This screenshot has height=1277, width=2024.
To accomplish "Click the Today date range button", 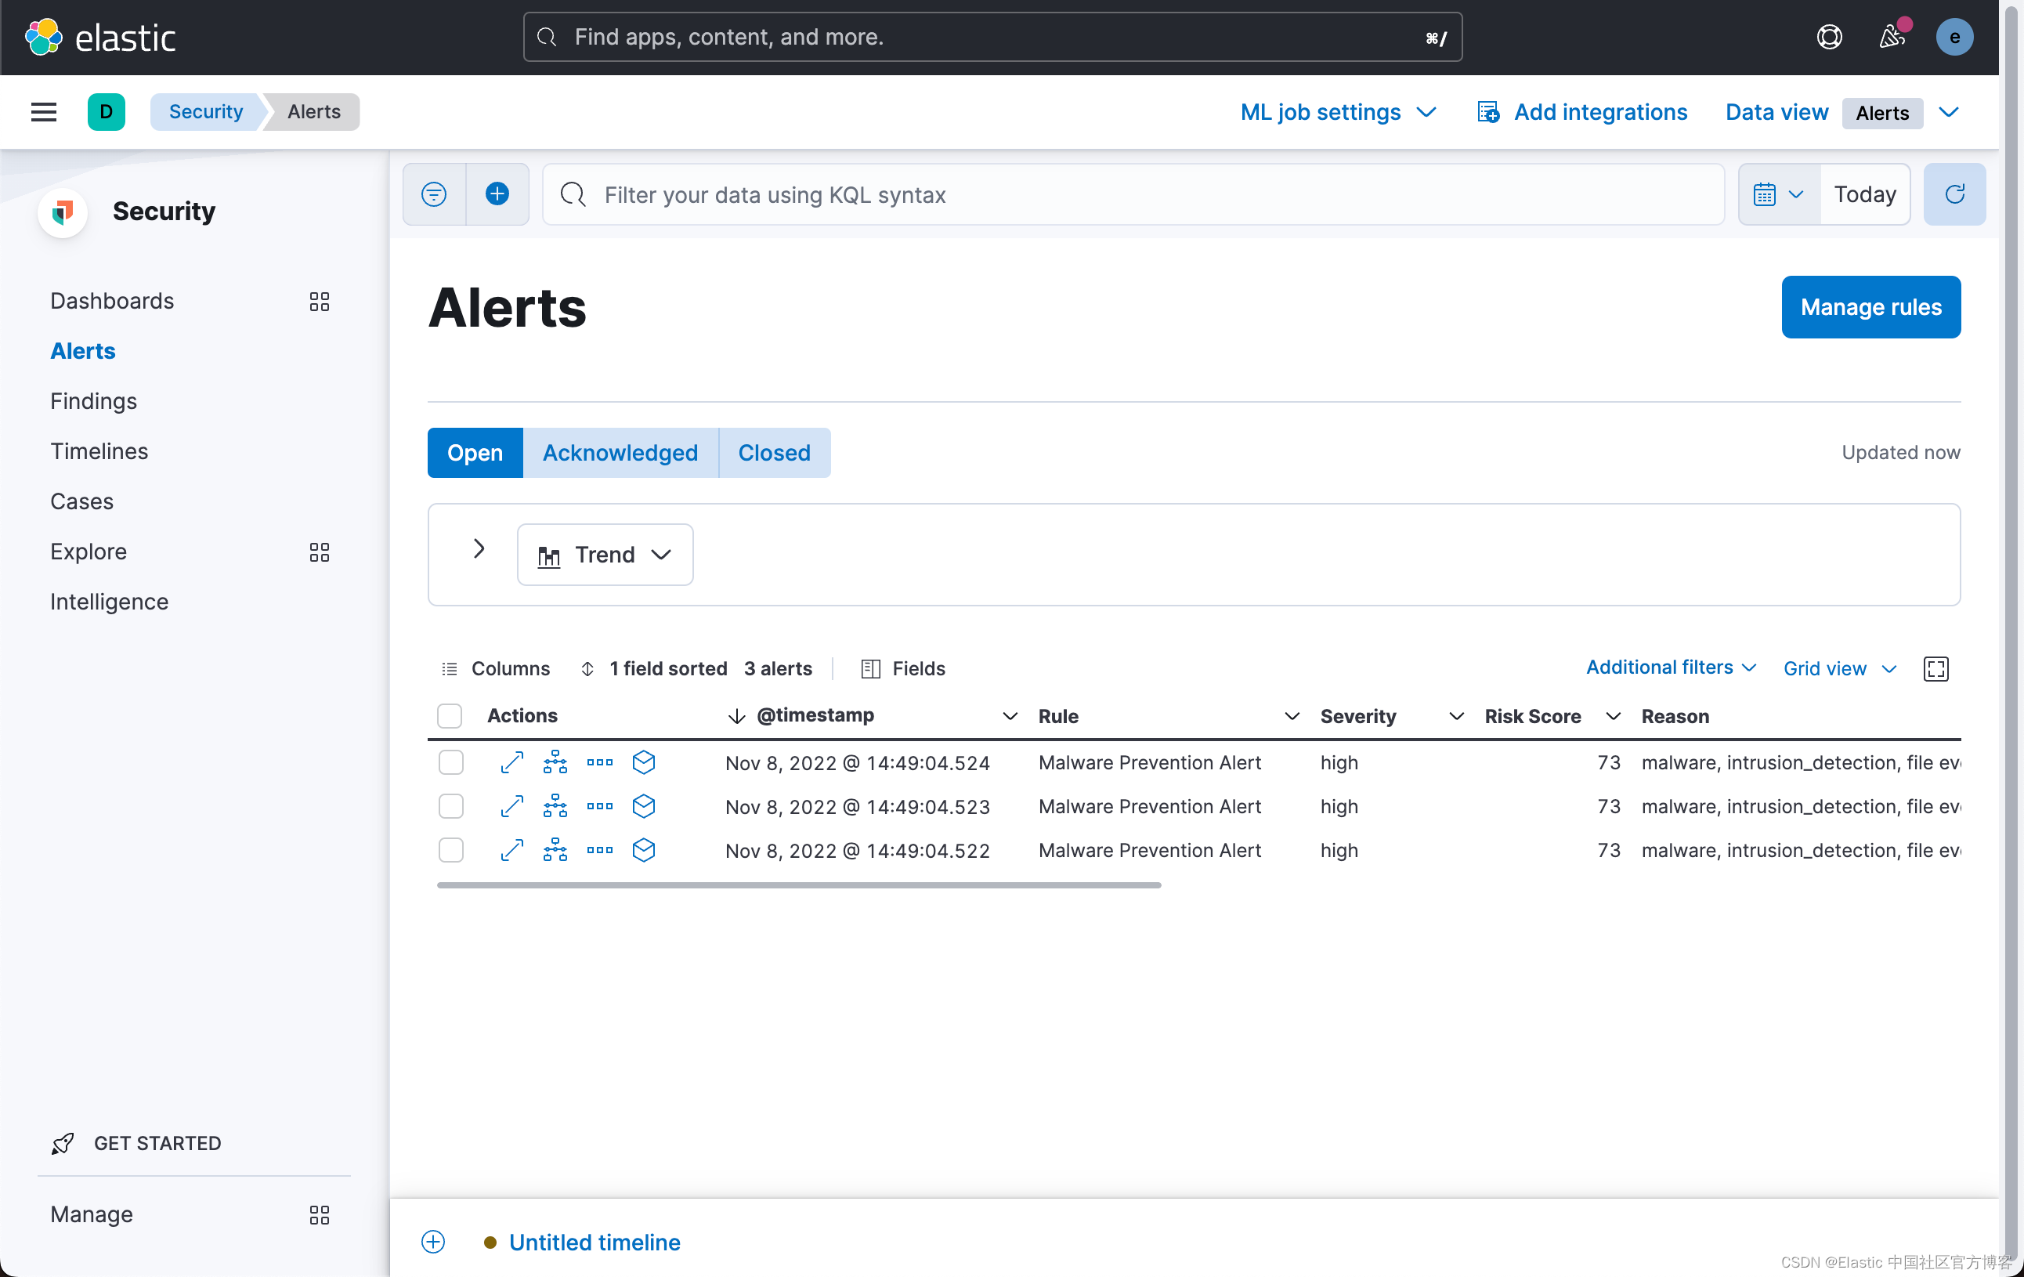I will pyautogui.click(x=1865, y=194).
